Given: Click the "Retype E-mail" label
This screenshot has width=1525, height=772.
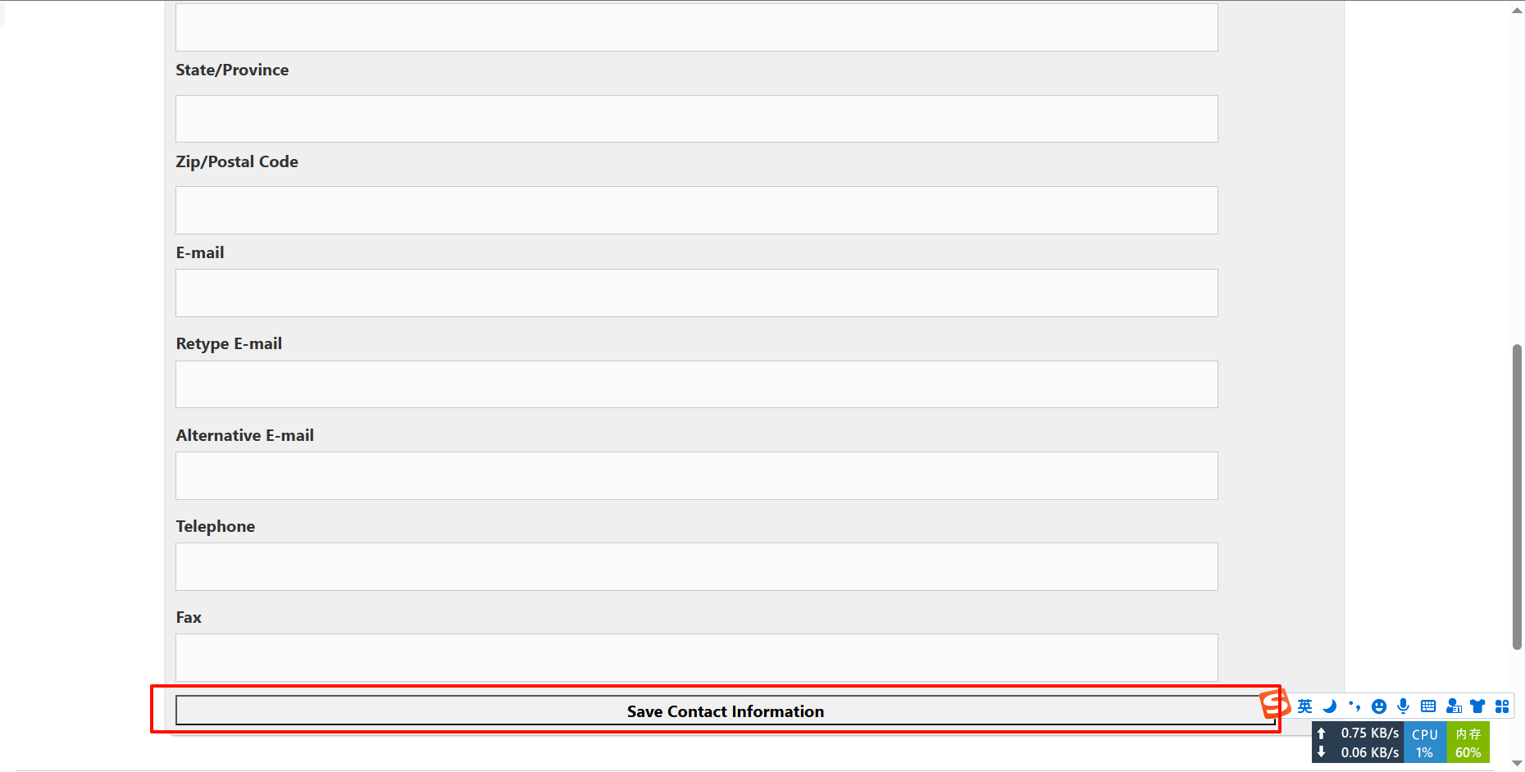Looking at the screenshot, I should [x=229, y=344].
